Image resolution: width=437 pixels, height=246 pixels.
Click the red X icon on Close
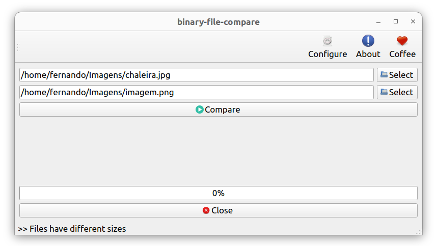[x=206, y=210]
